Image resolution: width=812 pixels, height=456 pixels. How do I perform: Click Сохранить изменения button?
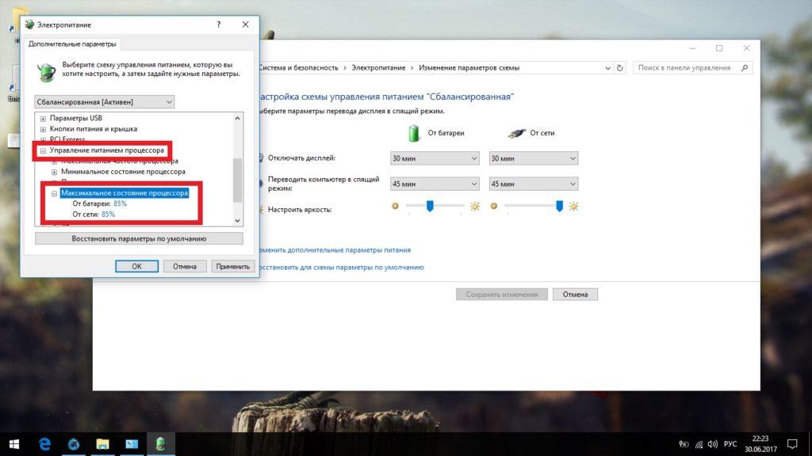tap(501, 294)
